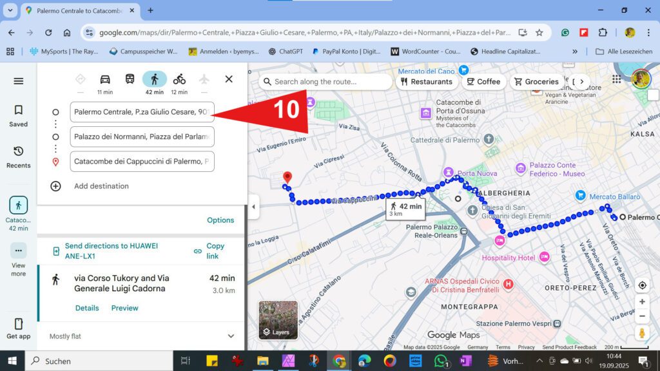Close the directions panel with X

click(x=229, y=79)
